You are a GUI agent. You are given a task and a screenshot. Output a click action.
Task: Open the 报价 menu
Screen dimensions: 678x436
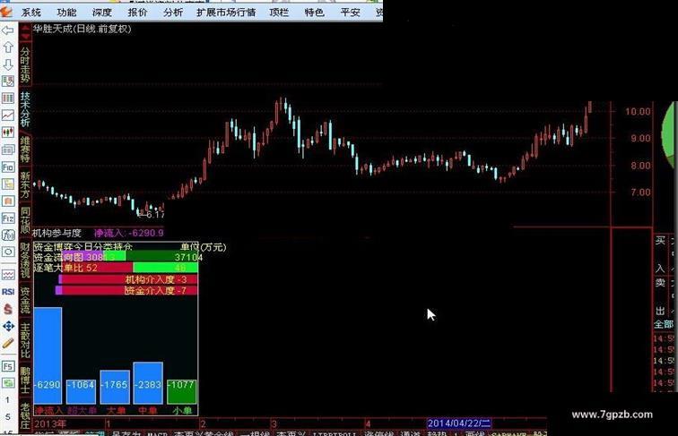[137, 13]
